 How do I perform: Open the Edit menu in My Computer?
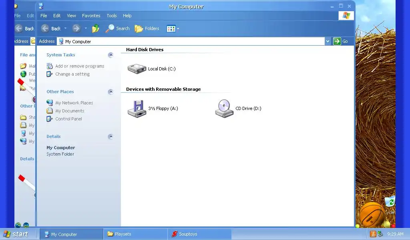point(57,16)
